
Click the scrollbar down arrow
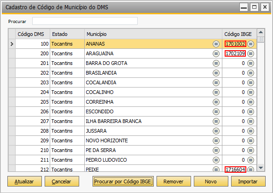coord(261,168)
